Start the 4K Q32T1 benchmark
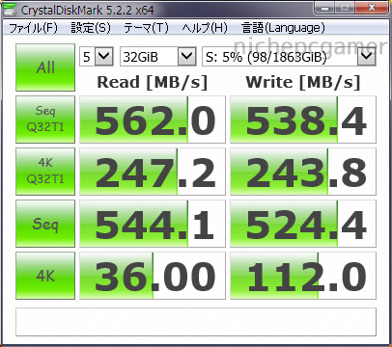392x347 pixels. pyautogui.click(x=45, y=172)
